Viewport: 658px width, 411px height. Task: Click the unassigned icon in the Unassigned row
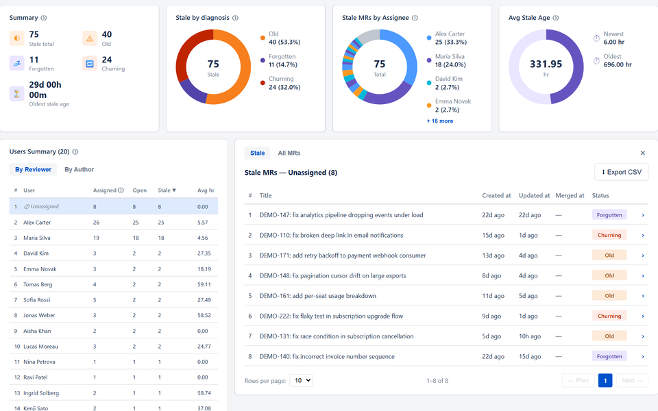27,207
